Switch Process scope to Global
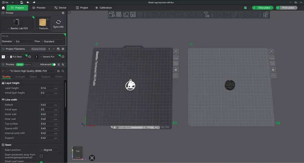Screen dimensions: 304x163 tap(19, 65)
